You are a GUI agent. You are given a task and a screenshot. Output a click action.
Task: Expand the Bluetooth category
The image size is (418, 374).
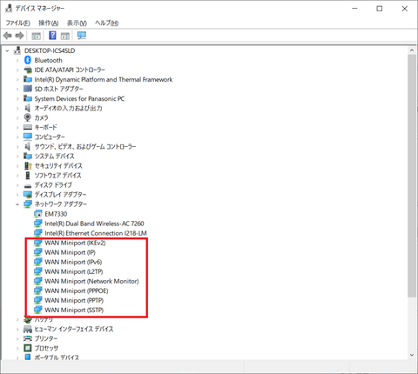click(x=17, y=60)
